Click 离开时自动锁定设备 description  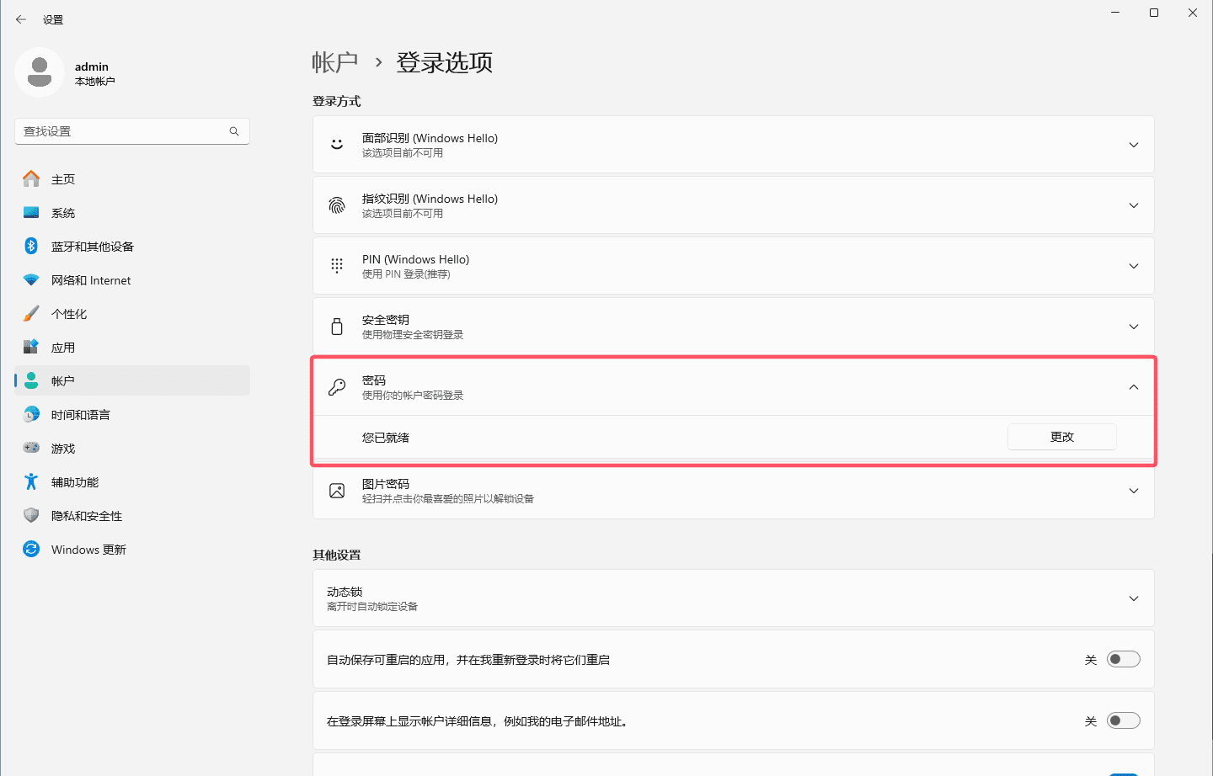pyautogui.click(x=372, y=607)
